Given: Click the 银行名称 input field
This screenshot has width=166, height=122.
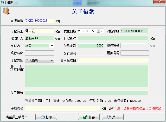Looking at the screenshot, I should 39,53.
